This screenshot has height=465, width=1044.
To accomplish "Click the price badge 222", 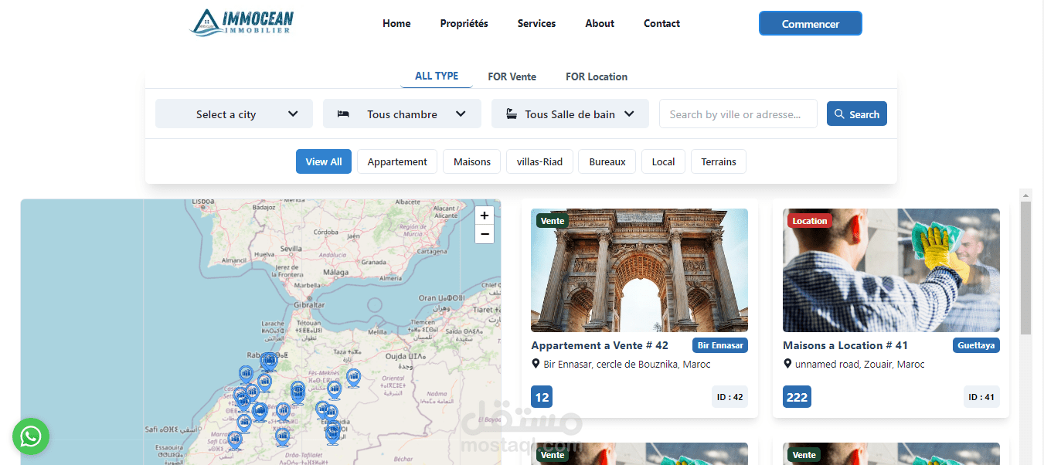I will coord(797,397).
